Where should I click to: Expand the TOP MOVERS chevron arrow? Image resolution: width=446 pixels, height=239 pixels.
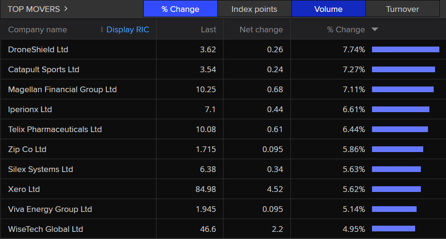(x=66, y=9)
